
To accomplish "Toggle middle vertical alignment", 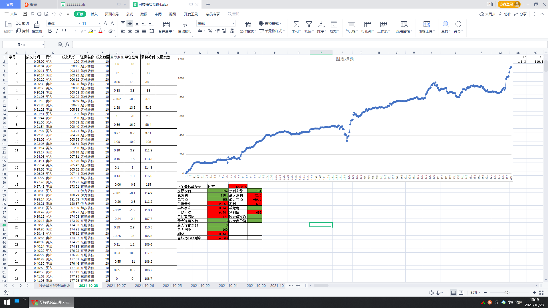I will click(130, 23).
